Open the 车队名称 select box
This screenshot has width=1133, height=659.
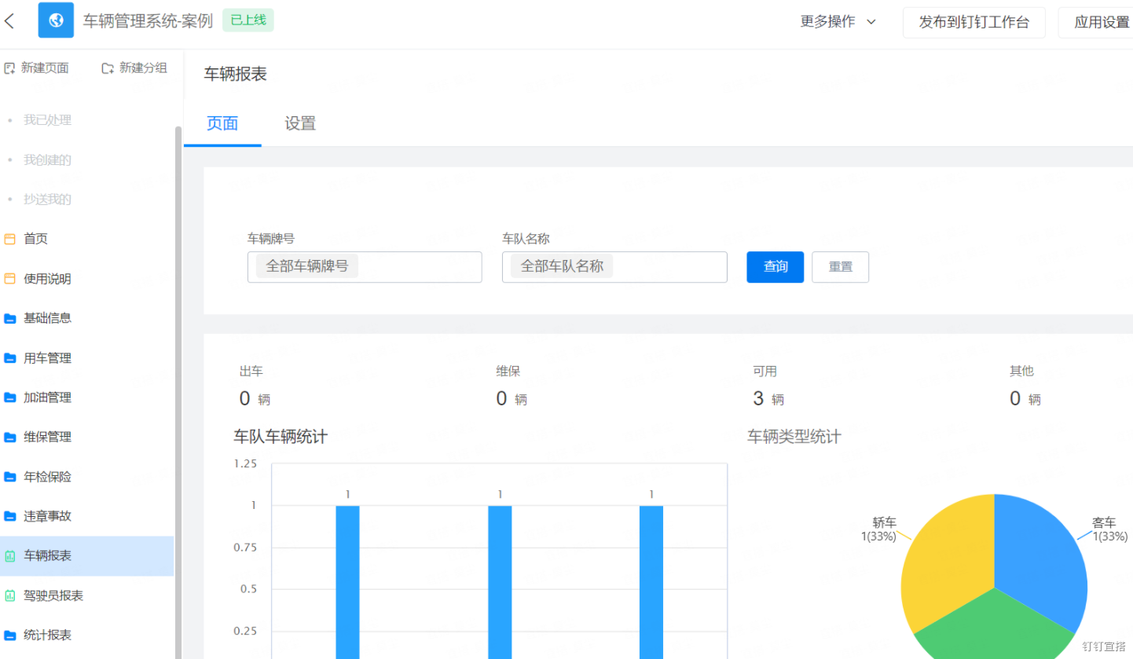tap(614, 267)
